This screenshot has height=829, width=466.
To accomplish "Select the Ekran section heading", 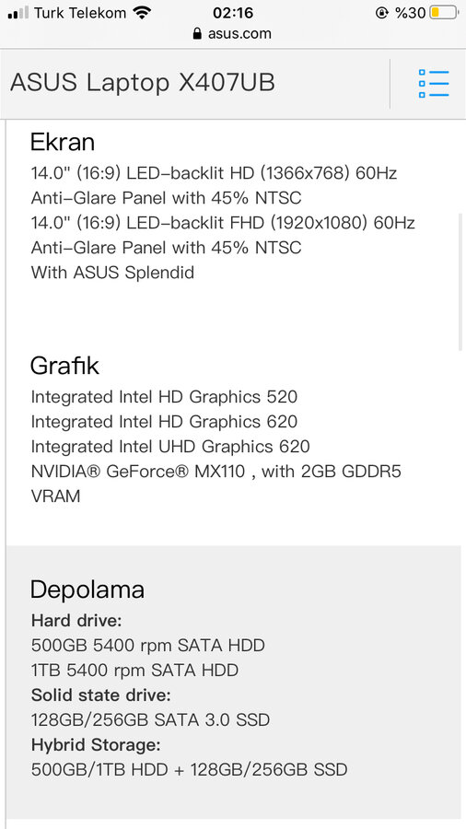I will 63,142.
